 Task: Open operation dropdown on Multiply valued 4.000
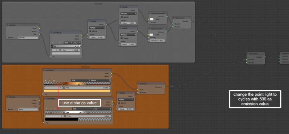(97, 28)
